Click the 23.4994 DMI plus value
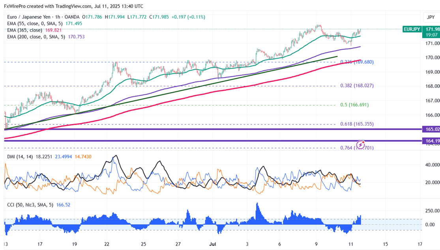 click(64, 157)
